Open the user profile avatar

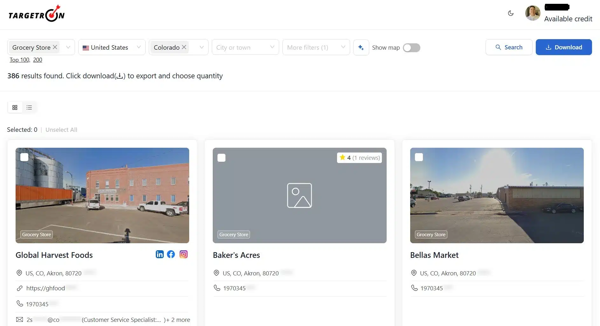(x=533, y=13)
